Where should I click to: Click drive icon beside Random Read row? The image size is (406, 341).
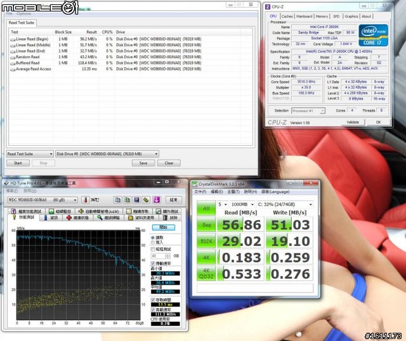tap(13, 57)
